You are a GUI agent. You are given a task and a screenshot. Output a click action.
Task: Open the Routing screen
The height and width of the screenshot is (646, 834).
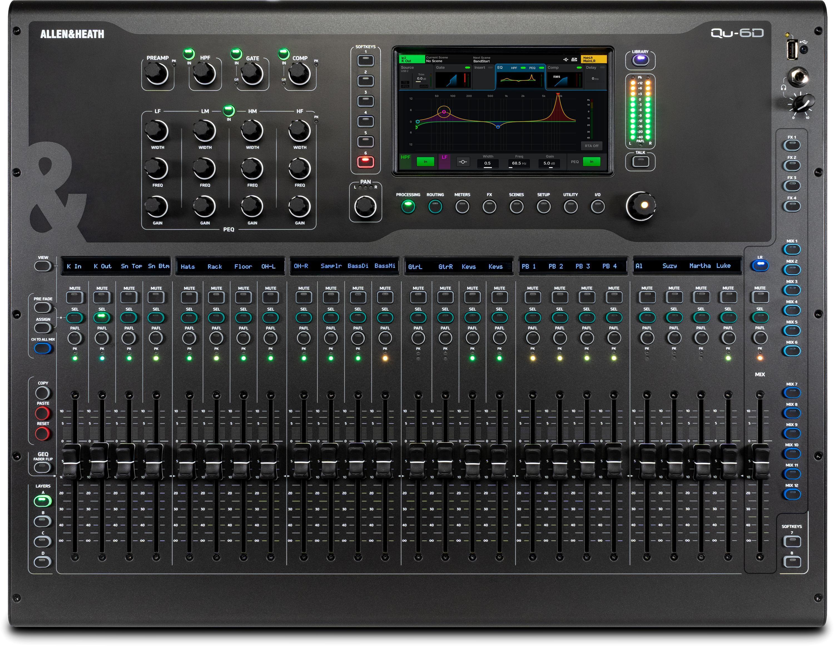[435, 206]
